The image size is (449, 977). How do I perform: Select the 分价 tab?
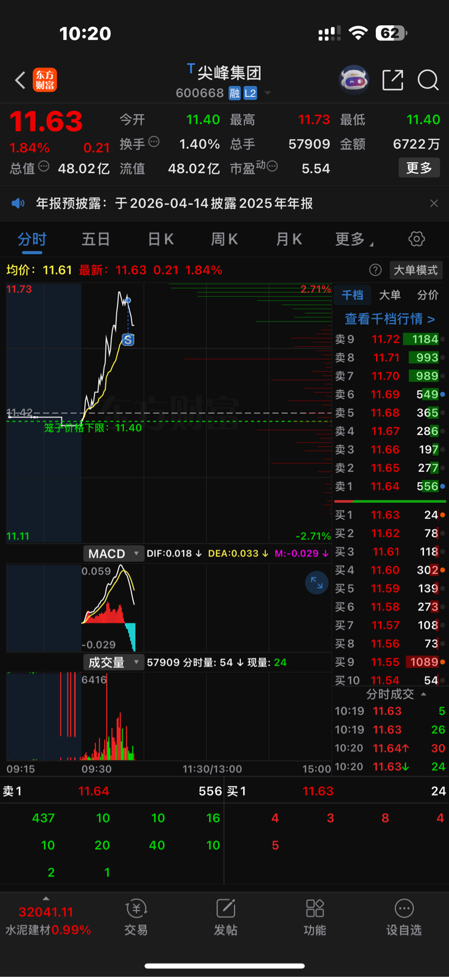point(427,295)
